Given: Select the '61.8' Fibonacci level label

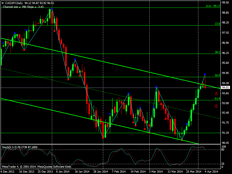Looking at the screenshot, I should [217, 99].
